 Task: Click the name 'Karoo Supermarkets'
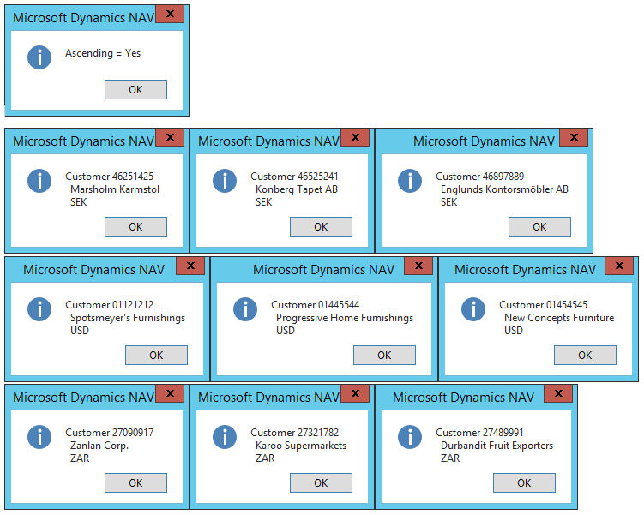(301, 446)
